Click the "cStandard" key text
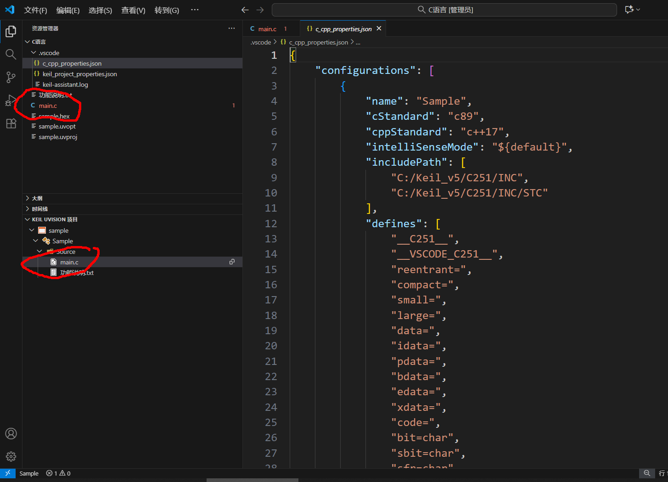The width and height of the screenshot is (668, 482). point(400,116)
